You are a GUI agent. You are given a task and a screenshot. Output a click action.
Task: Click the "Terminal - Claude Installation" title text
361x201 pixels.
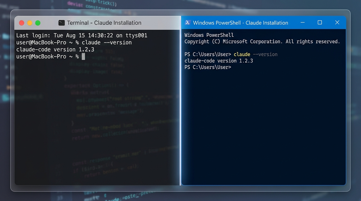(104, 23)
